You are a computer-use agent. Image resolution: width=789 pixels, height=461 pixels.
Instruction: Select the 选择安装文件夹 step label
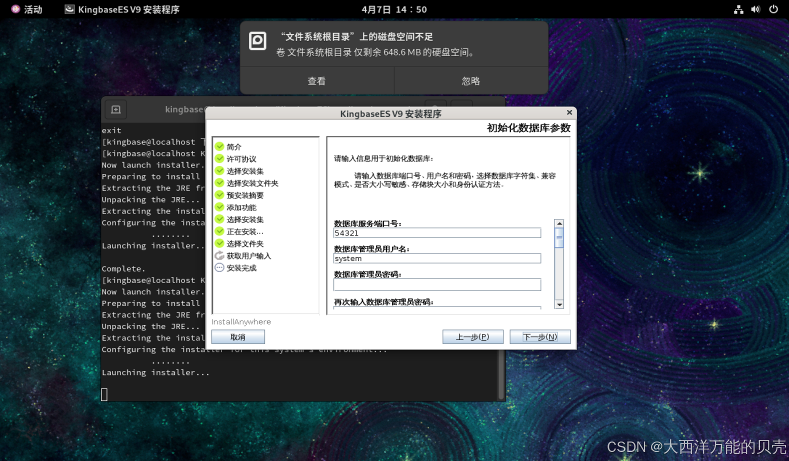pyautogui.click(x=252, y=183)
